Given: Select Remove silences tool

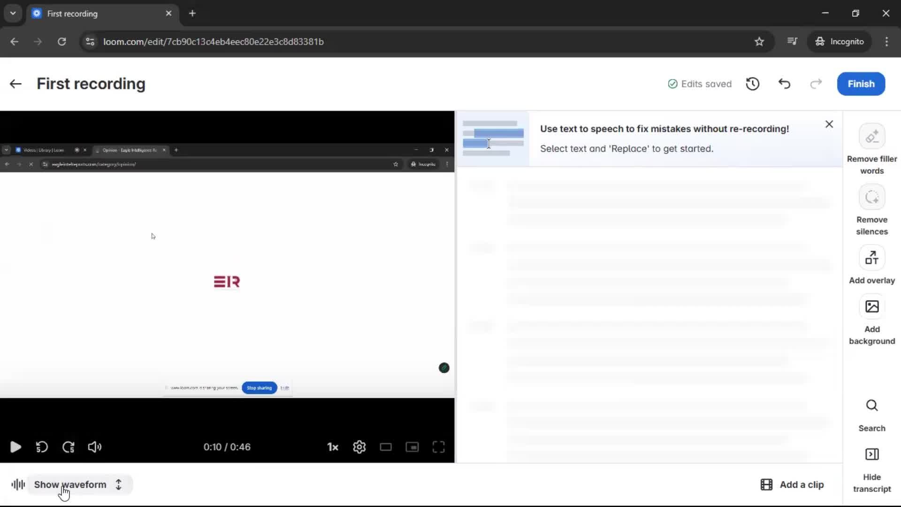Looking at the screenshot, I should tap(871, 198).
